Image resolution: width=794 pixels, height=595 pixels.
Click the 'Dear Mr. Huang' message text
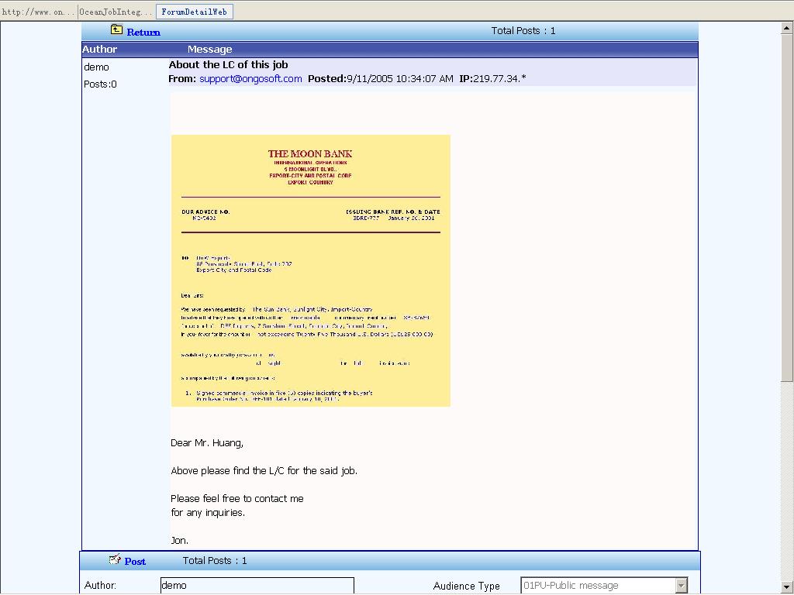207,443
